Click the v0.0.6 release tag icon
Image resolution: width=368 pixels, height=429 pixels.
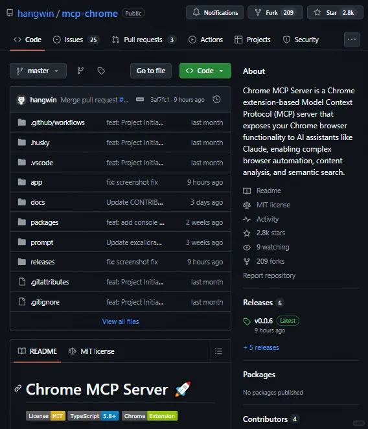coord(247,321)
